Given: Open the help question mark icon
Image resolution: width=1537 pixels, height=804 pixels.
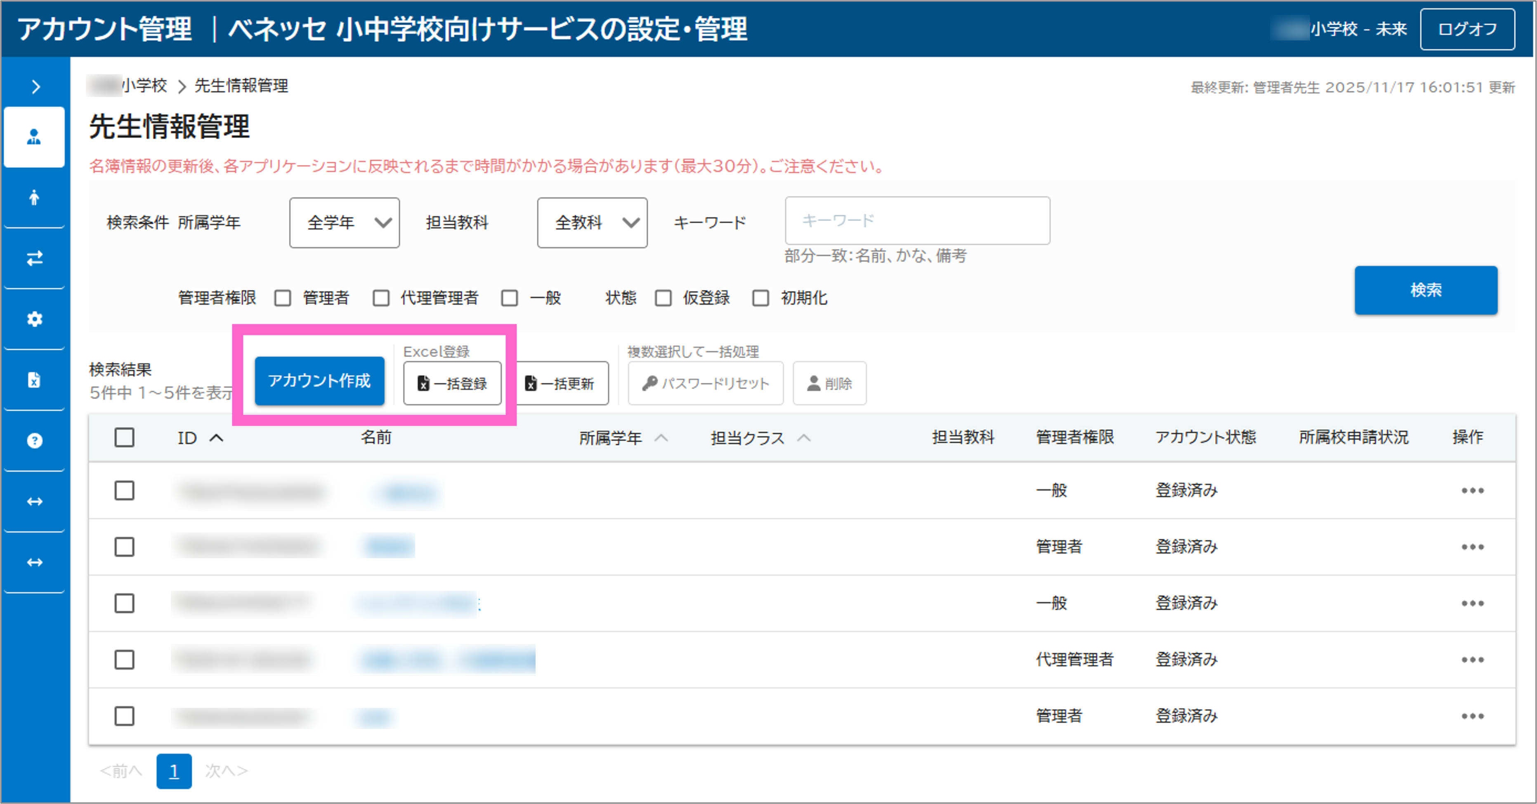Looking at the screenshot, I should [x=34, y=441].
